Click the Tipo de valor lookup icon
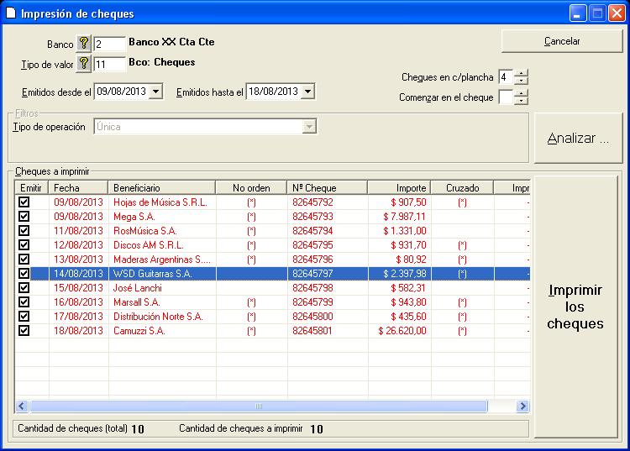This screenshot has height=451, width=630. (x=83, y=63)
